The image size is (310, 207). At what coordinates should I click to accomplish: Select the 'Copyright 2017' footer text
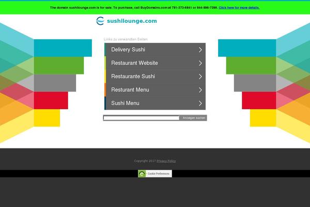point(145,161)
